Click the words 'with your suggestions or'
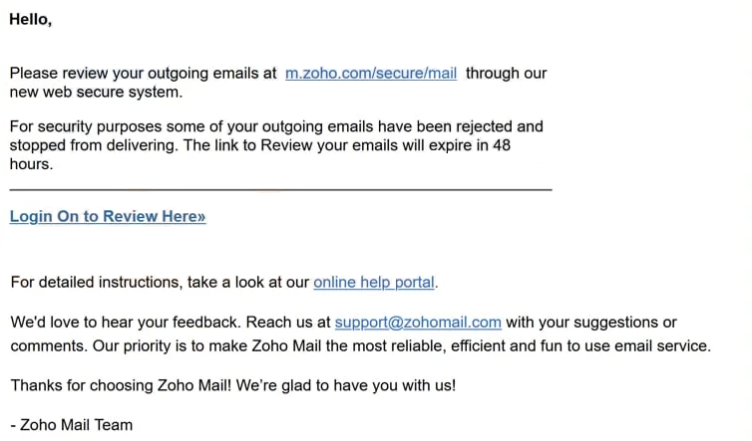This screenshot has width=752, height=441. coord(591,323)
